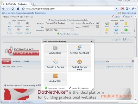Click the horizontal page scrollbar
138x104 pixels.
coord(82,102)
